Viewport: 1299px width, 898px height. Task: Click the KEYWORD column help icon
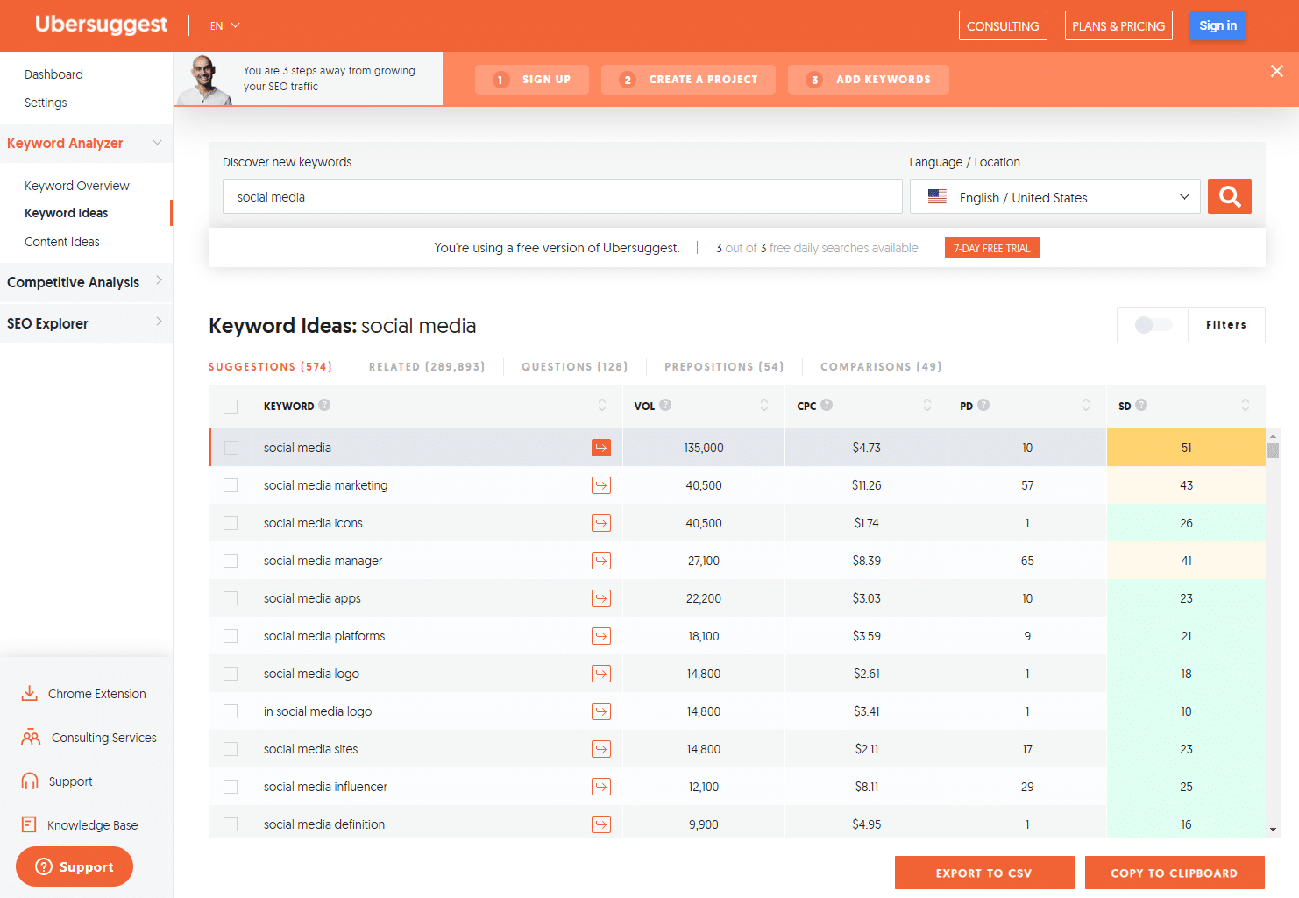[324, 405]
